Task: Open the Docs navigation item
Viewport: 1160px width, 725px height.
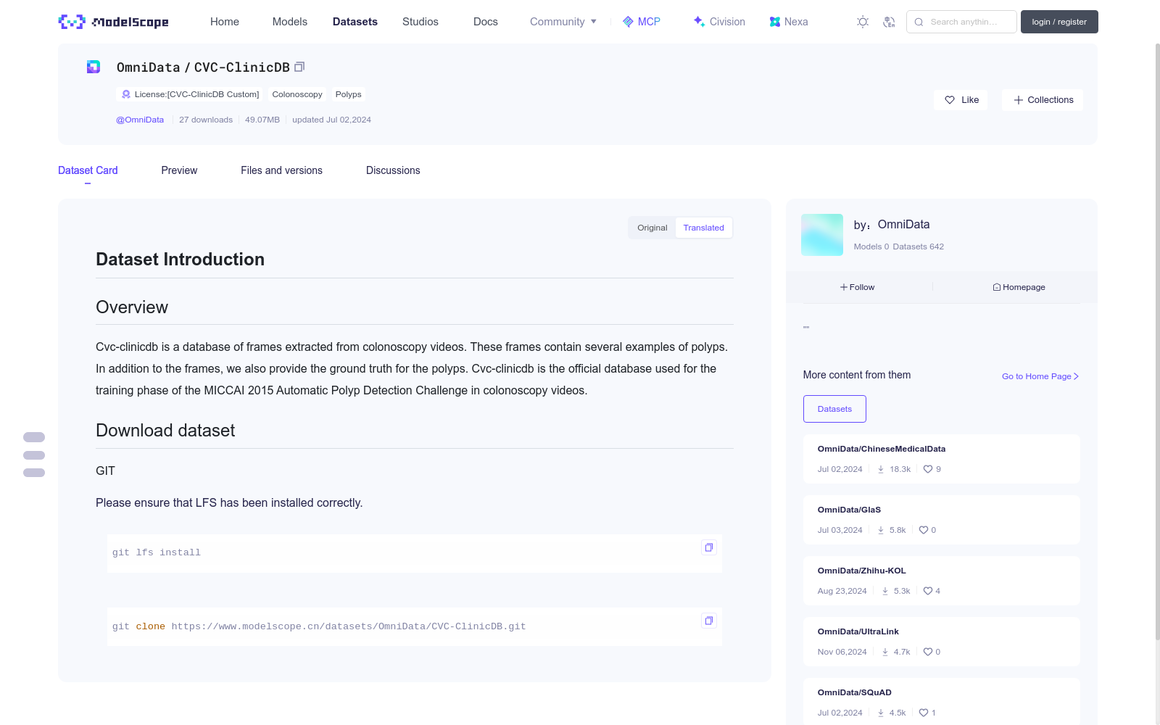Action: click(486, 22)
